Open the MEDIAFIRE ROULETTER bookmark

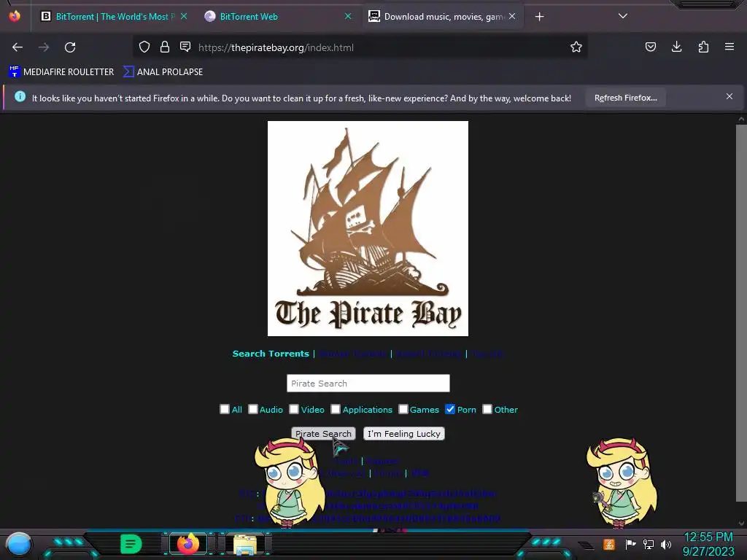(61, 72)
